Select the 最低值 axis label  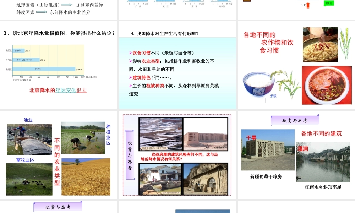coord(9,51)
